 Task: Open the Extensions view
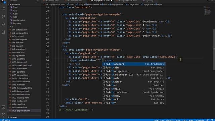[x=4, y=32]
